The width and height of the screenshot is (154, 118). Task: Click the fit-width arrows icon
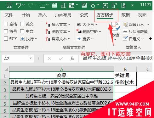click(84, 5)
